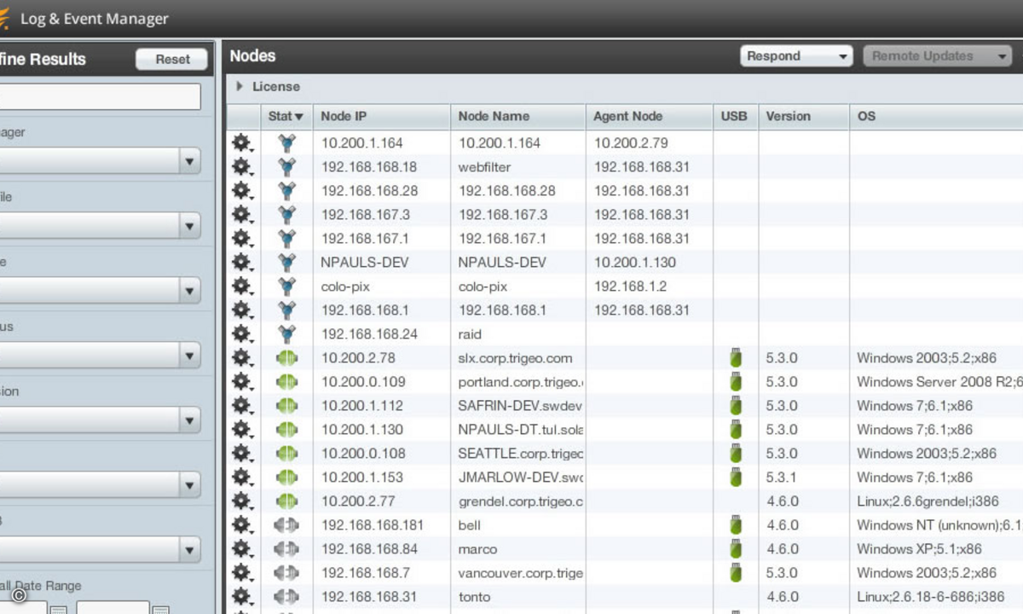Sort by the Version column header
Image resolution: width=1023 pixels, height=614 pixels.
(804, 116)
